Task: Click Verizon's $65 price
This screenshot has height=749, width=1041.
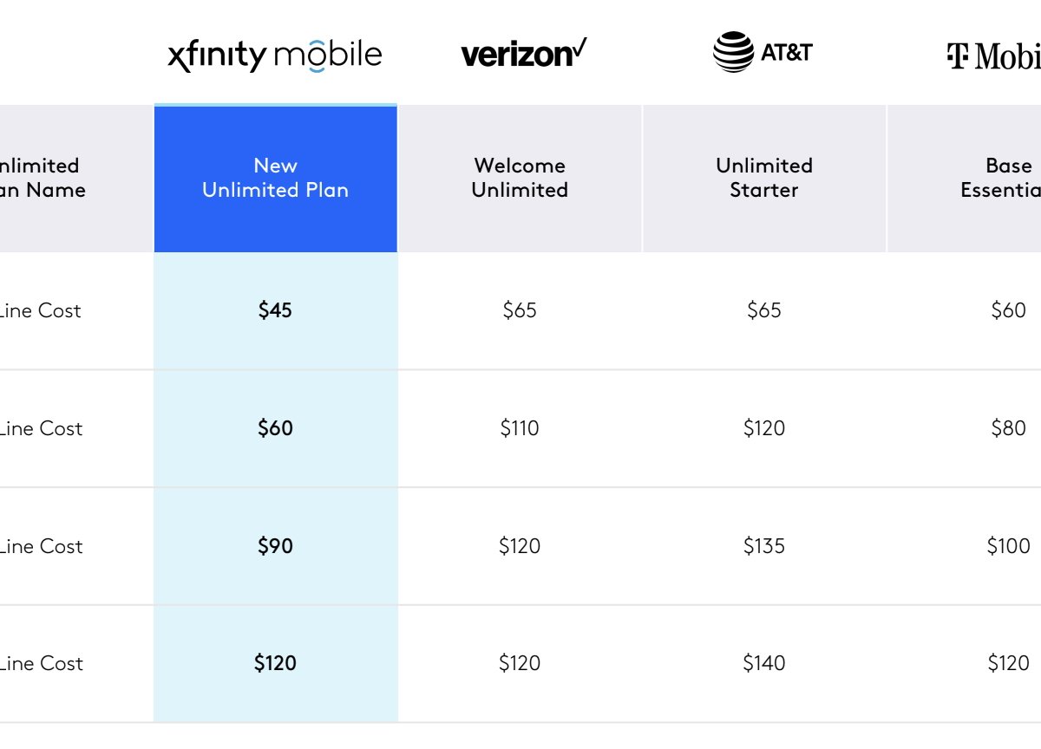Action: [520, 310]
